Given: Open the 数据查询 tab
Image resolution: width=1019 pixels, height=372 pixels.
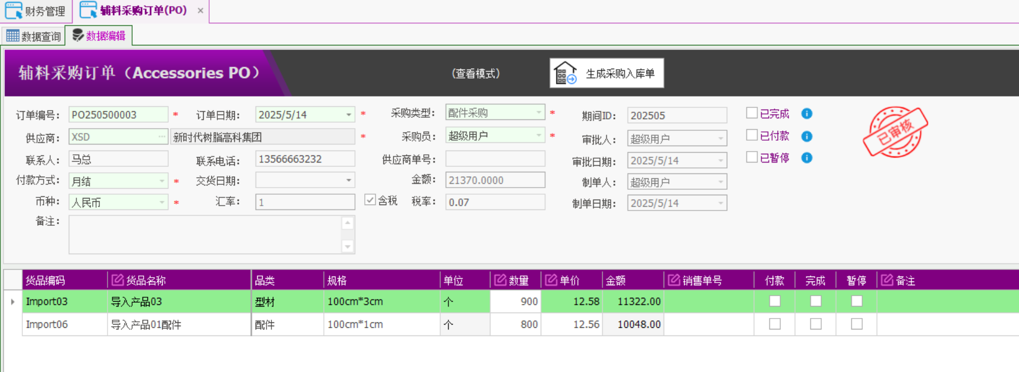Looking at the screenshot, I should coord(33,36).
